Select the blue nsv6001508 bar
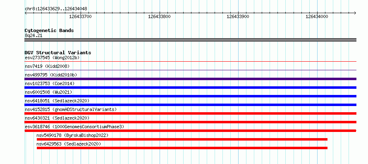Image resolution: width=368 pixels, height=164 pixels. click(191, 96)
